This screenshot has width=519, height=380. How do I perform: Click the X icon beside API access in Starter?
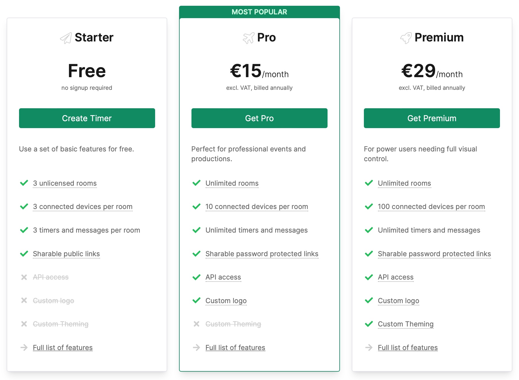pyautogui.click(x=24, y=277)
